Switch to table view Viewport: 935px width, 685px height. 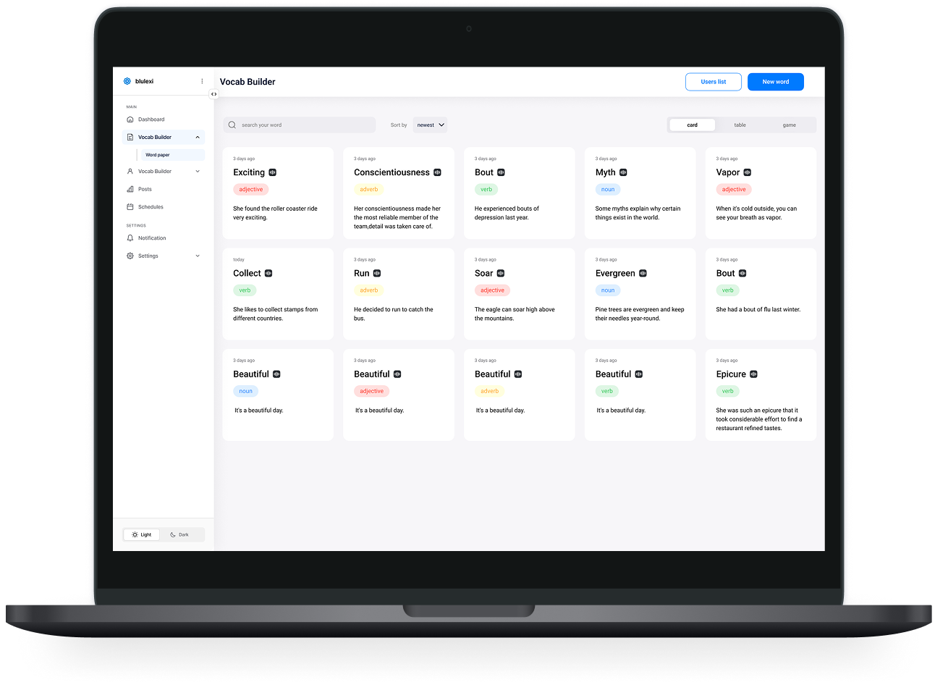point(740,125)
